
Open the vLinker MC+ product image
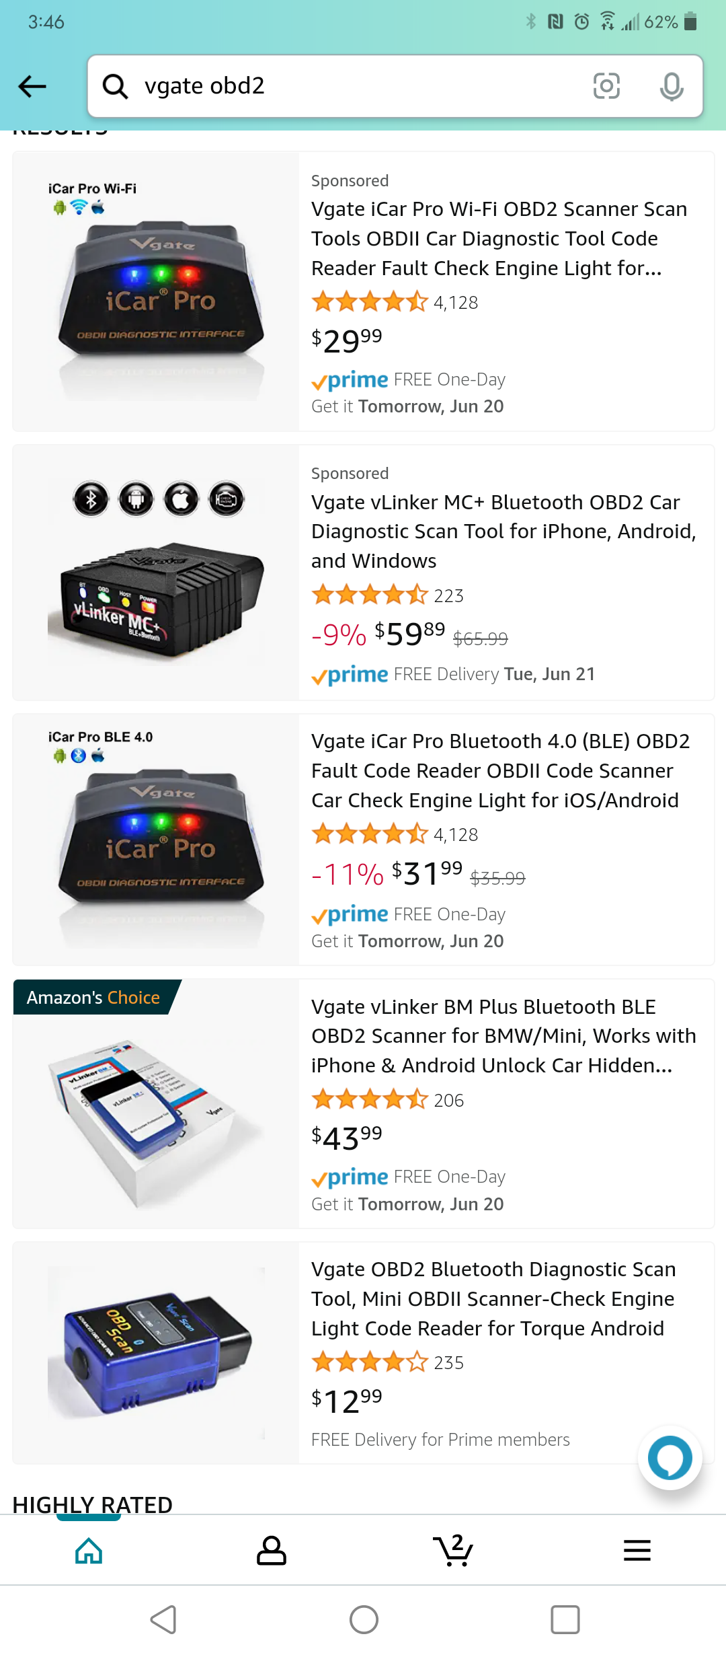point(156,572)
